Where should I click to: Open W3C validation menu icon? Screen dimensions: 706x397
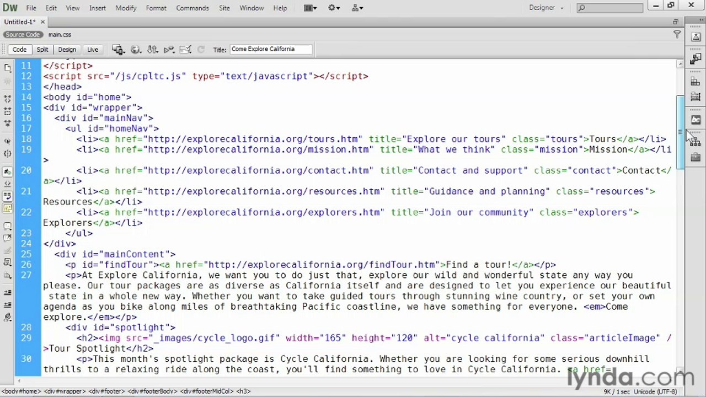pyautogui.click(x=169, y=50)
